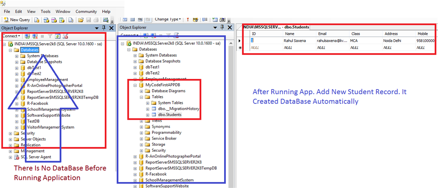Open a SQL Server Compact query
Screen dimensions: 438x188
pyautogui.click(x=71, y=20)
